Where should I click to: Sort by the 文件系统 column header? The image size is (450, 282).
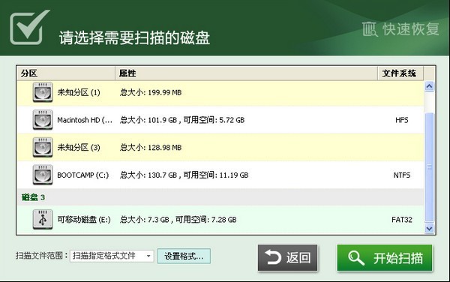(400, 73)
